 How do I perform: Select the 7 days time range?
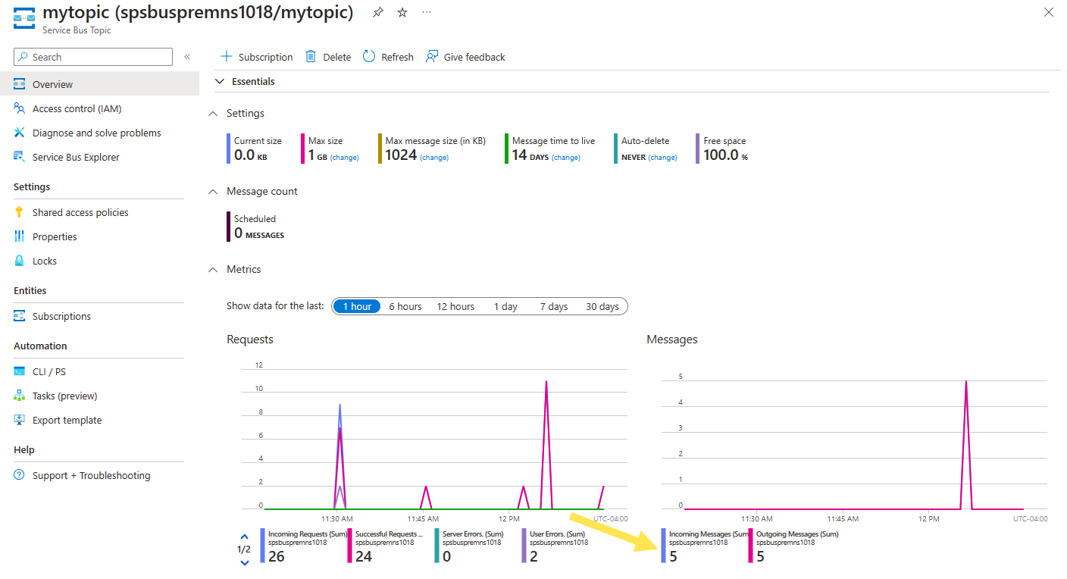pos(554,306)
